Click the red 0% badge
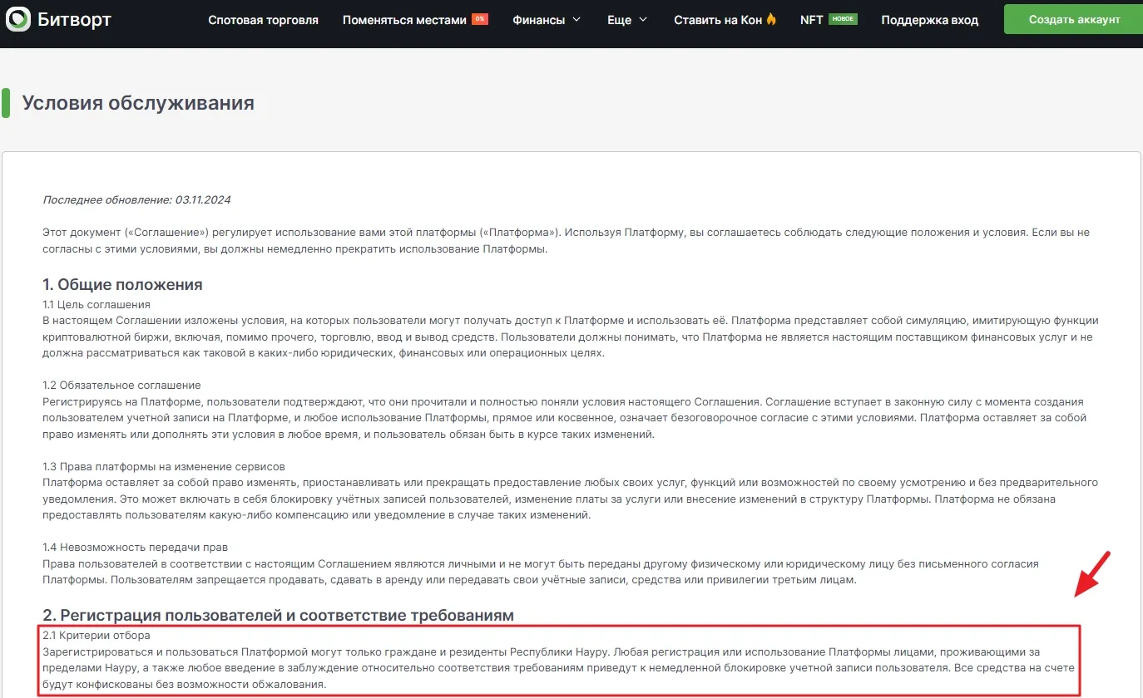1143x698 pixels. coord(479,19)
